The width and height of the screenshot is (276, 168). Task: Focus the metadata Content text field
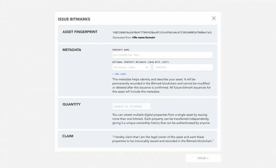[183, 68]
